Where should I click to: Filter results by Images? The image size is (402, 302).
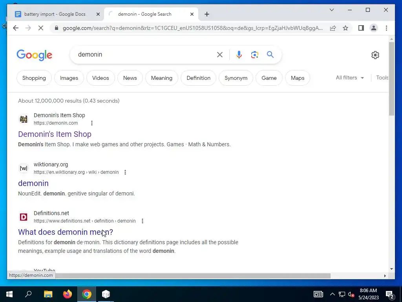(69, 78)
